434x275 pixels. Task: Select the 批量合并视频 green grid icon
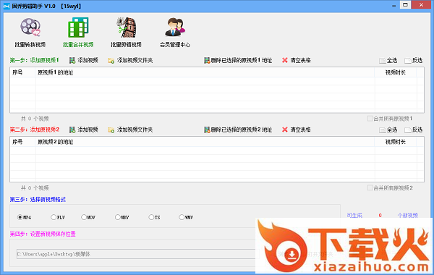[78, 27]
